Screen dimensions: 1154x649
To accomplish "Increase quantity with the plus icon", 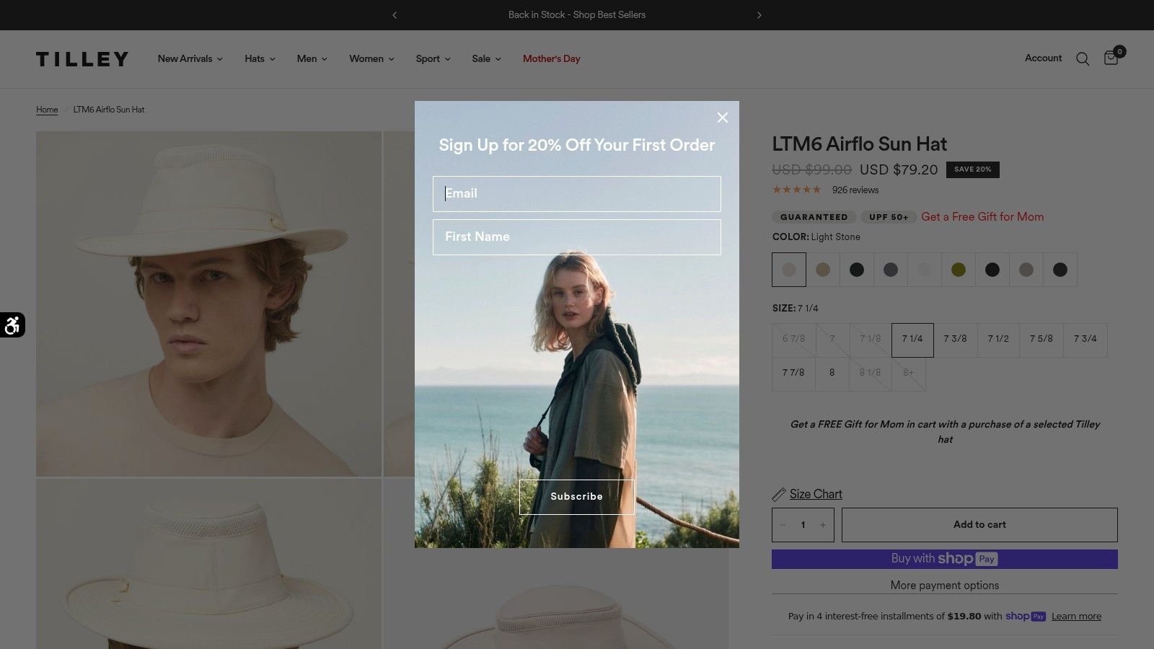I will click(x=823, y=525).
